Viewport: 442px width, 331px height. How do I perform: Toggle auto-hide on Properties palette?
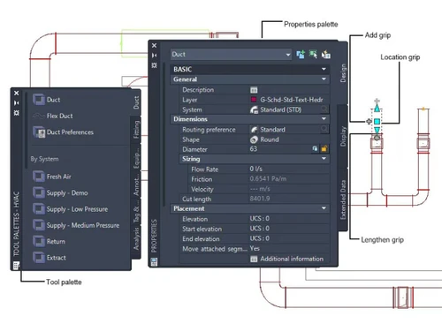pos(154,56)
